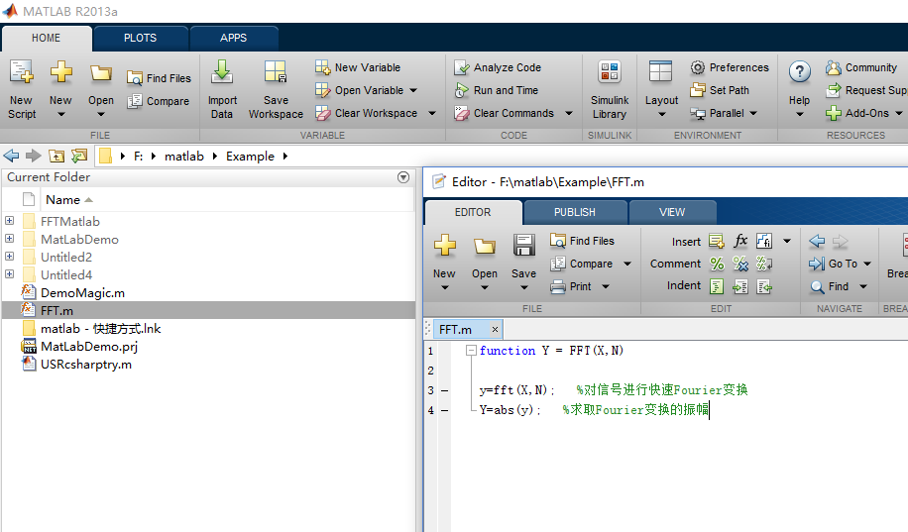
Task: Click the smart indent icon
Action: coord(717,286)
